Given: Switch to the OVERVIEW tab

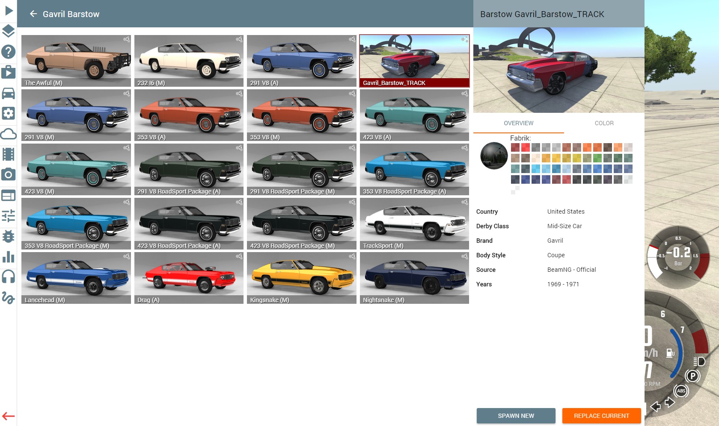Looking at the screenshot, I should [x=518, y=123].
